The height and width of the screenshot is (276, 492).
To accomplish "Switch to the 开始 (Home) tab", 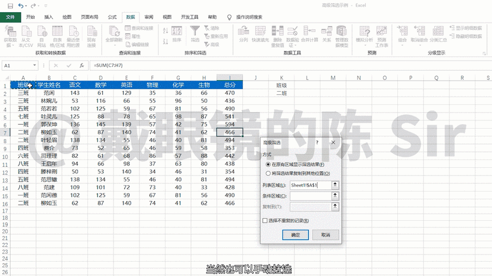I will (30, 17).
